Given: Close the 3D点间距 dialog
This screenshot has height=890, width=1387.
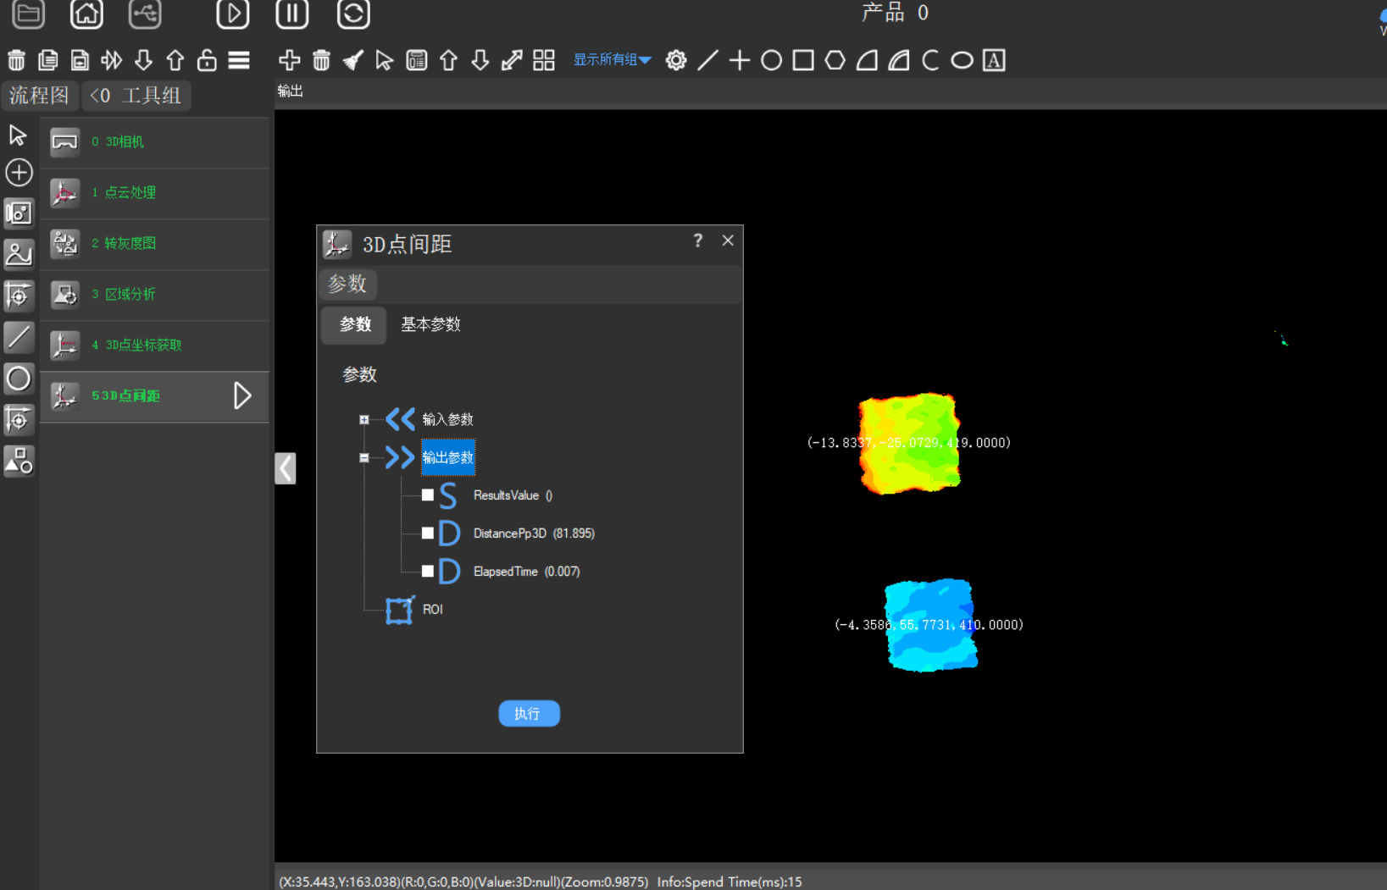Looking at the screenshot, I should point(728,240).
